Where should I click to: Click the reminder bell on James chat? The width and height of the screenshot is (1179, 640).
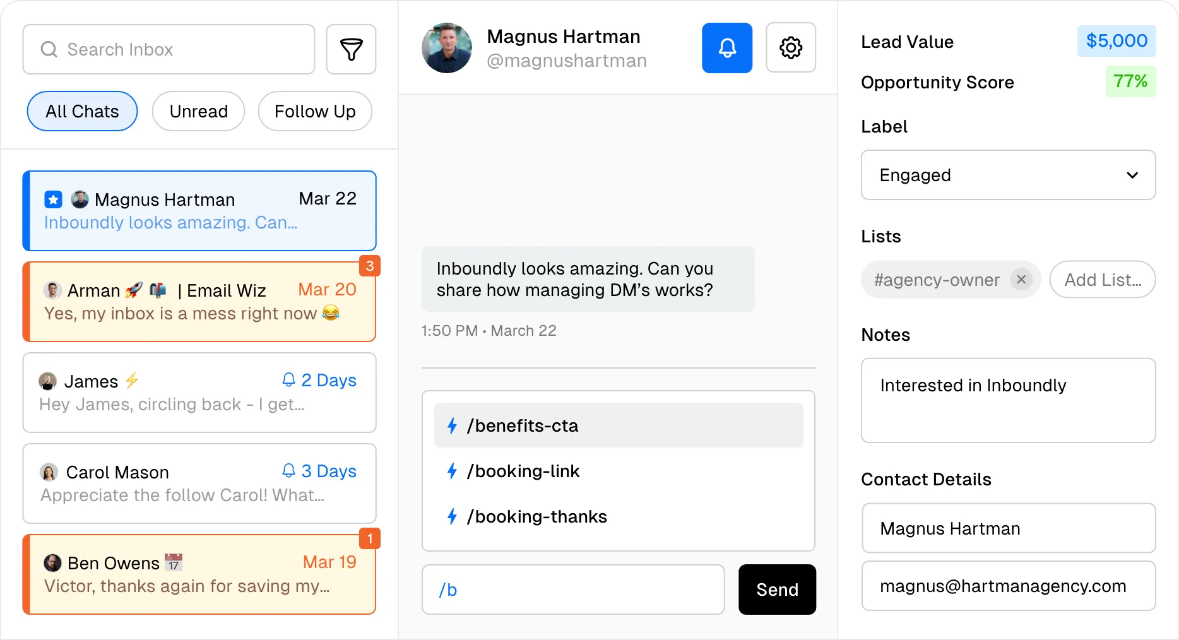(x=288, y=380)
